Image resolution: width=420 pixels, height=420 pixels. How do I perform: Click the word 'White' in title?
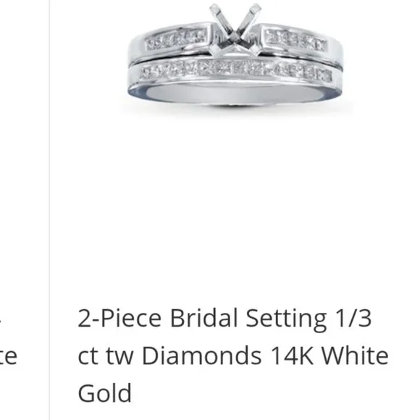point(355,356)
